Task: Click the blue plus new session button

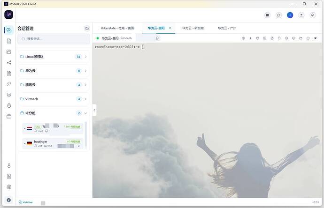Action: tap(290, 15)
